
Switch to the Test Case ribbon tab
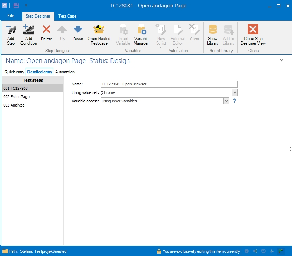67,16
